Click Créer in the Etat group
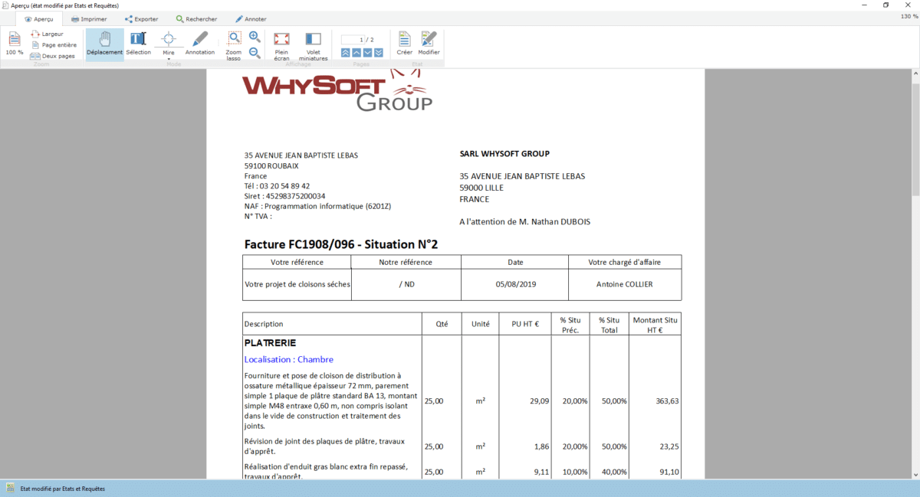 click(x=404, y=44)
